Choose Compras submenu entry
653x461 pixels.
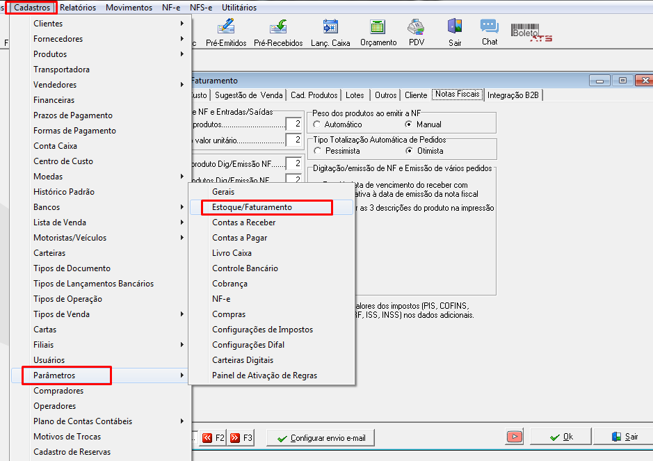coord(271,314)
